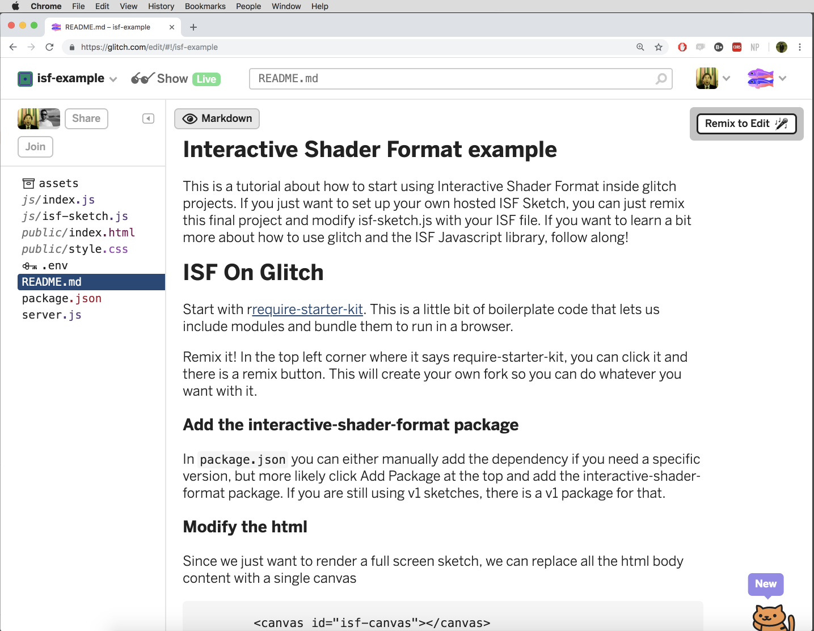Open the History menu
This screenshot has width=814, height=631.
tap(161, 6)
